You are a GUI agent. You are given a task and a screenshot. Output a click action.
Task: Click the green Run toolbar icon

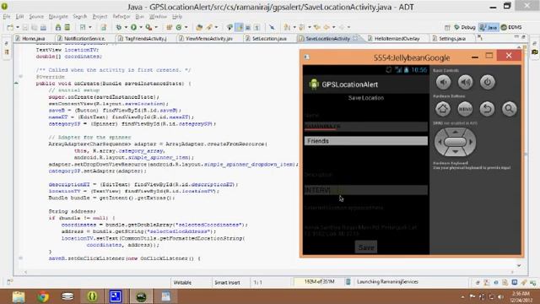(x=133, y=27)
